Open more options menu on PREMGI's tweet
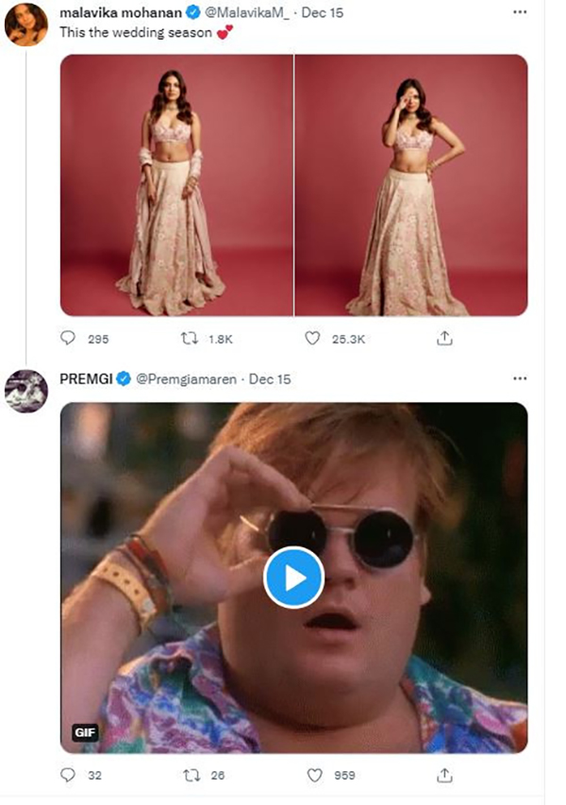The width and height of the screenshot is (566, 805). coord(520,378)
